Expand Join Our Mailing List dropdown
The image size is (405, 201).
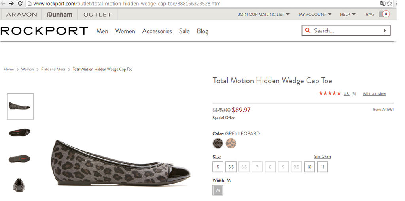pos(263,15)
